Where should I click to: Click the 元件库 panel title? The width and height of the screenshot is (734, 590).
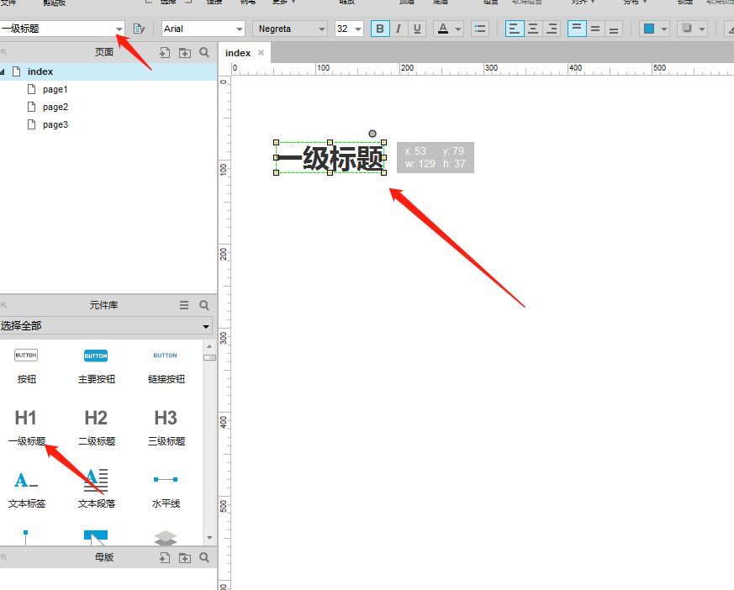click(104, 305)
